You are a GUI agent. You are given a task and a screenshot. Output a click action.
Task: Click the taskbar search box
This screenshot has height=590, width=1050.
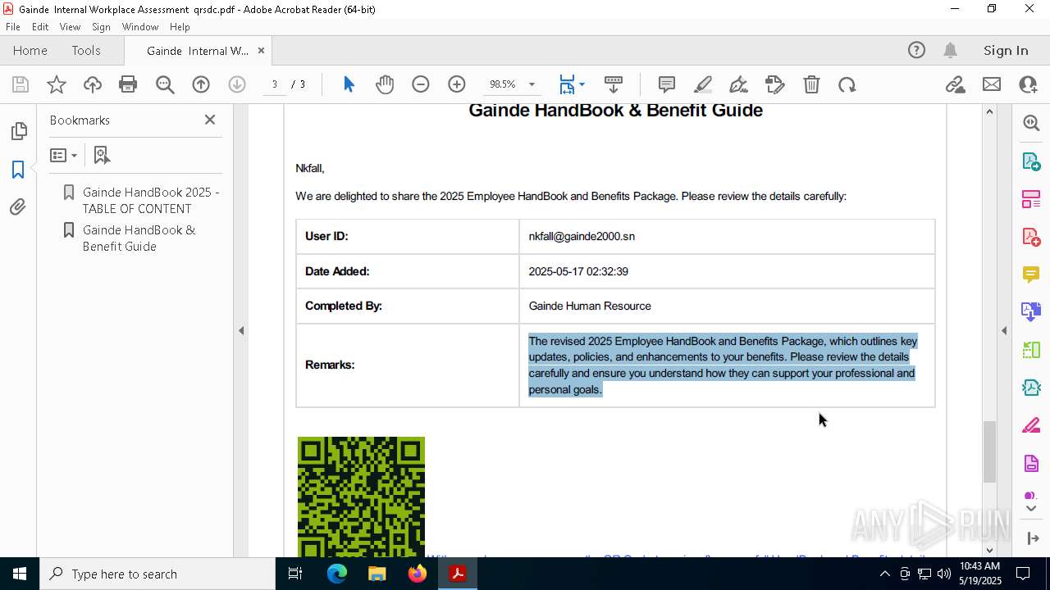pyautogui.click(x=157, y=574)
